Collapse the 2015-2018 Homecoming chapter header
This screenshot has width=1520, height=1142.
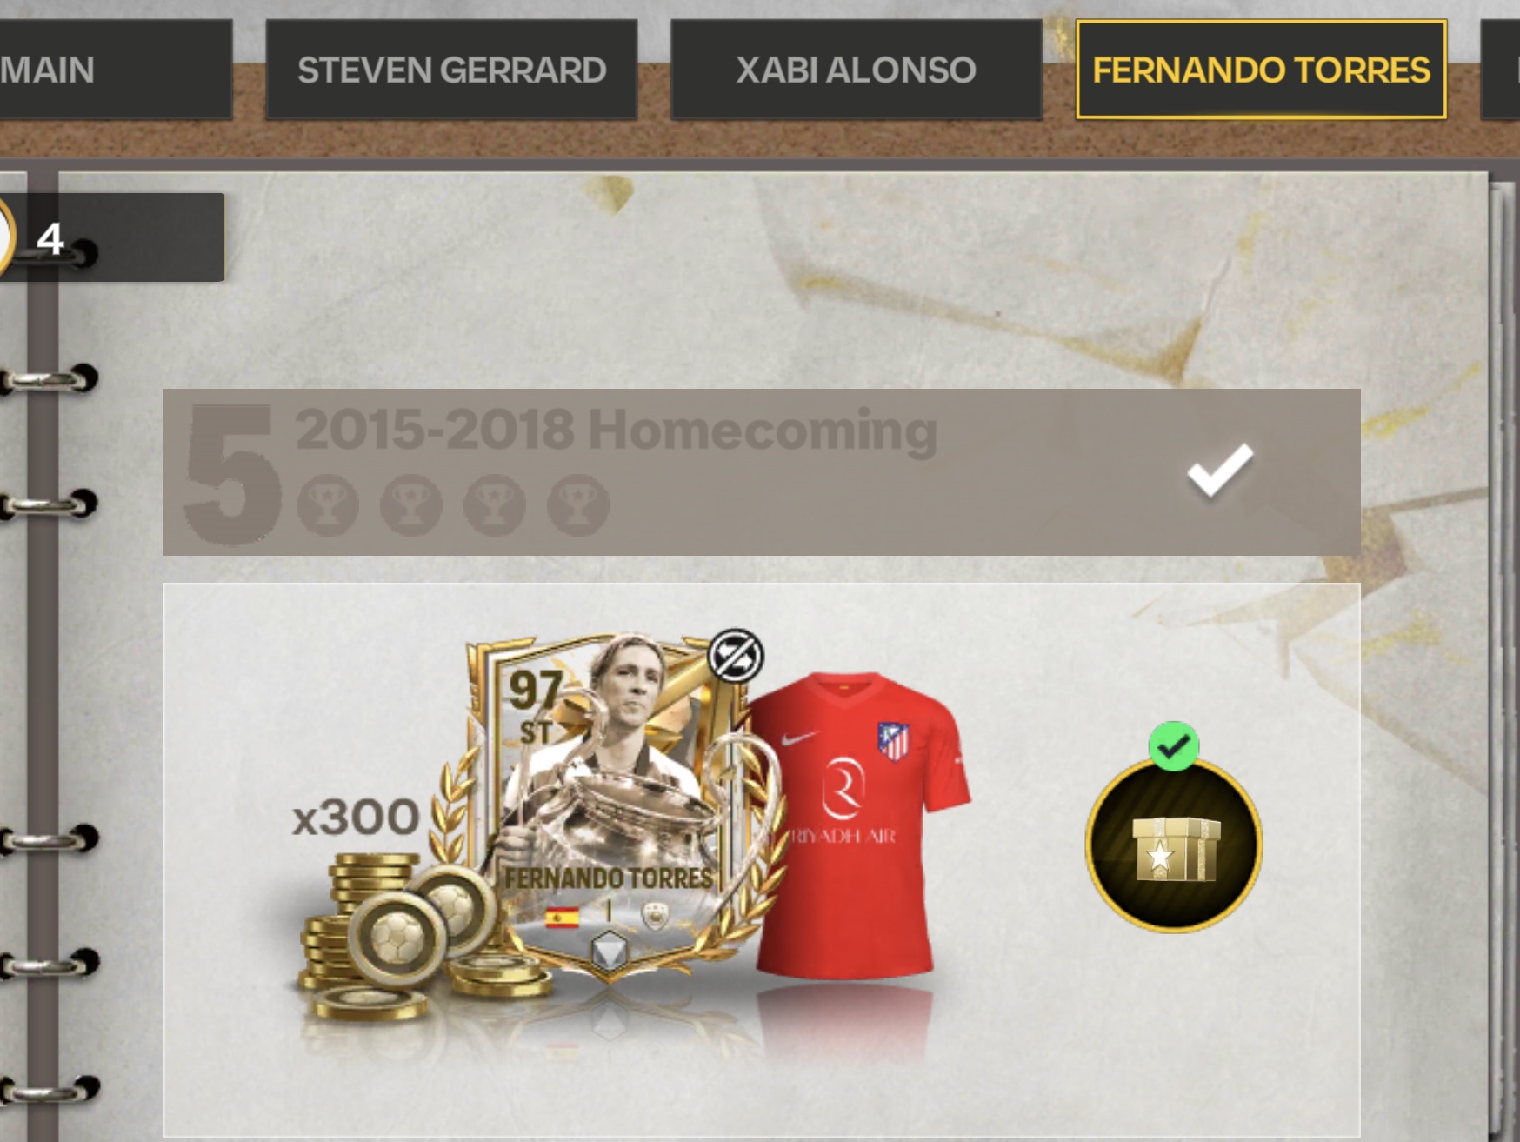point(762,472)
